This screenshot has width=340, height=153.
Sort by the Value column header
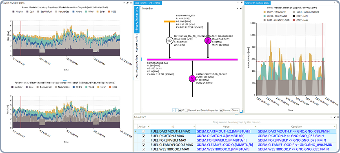(x=227, y=126)
